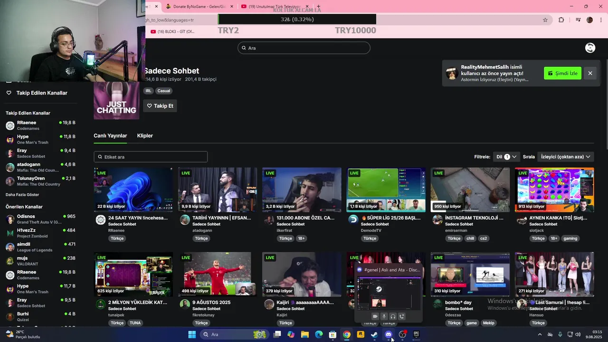The height and width of the screenshot is (342, 608).
Task: Click the Etiket ara tag search field
Action: [x=151, y=157]
